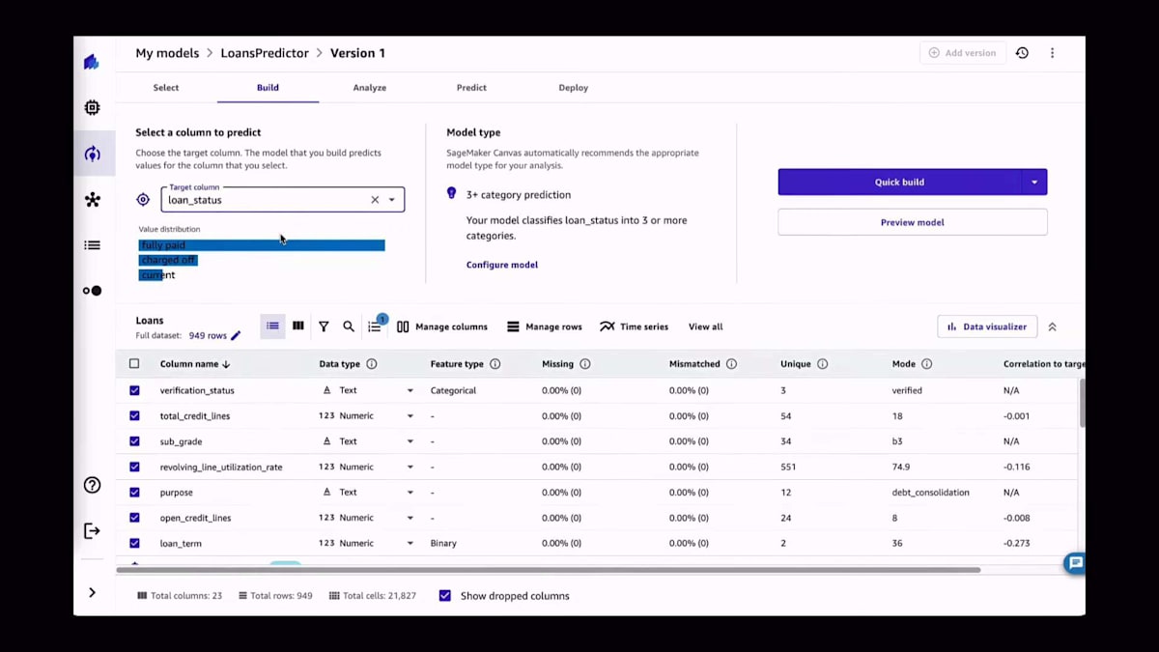1159x652 pixels.
Task: Open the molecule-shaped sidebar icon
Action: (x=92, y=200)
